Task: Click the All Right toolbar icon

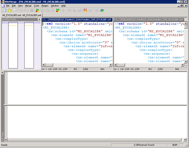Action: 91,11
